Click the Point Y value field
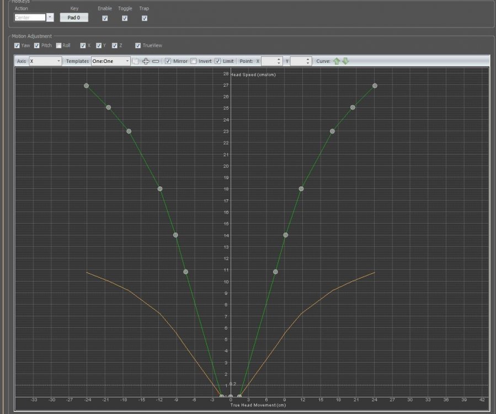This screenshot has width=496, height=414. click(x=297, y=61)
